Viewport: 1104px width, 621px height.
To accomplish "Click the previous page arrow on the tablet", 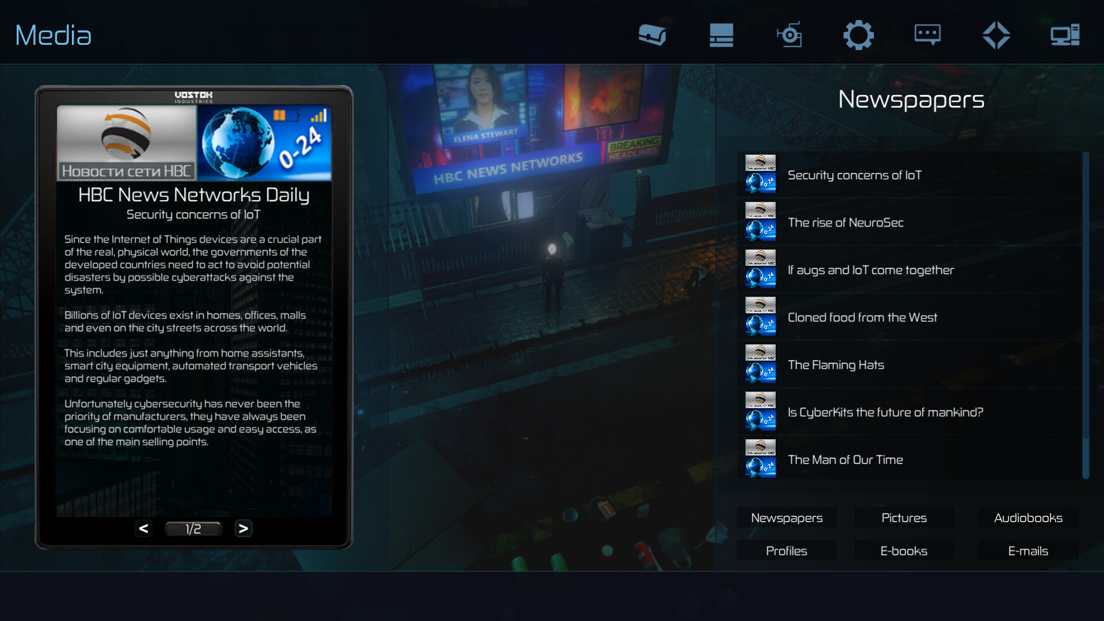I will click(144, 528).
